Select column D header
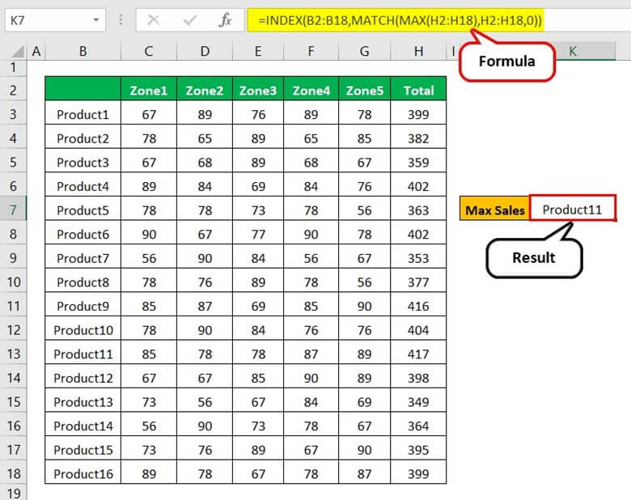631x500 pixels. point(205,52)
